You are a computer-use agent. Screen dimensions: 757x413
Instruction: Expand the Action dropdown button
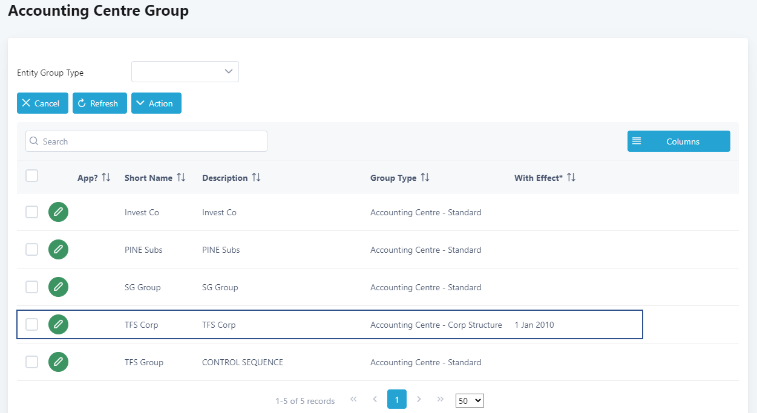click(x=156, y=103)
